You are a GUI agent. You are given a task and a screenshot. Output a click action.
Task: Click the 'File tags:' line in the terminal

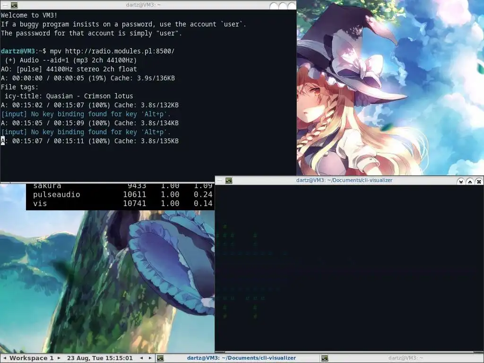[x=20, y=87]
